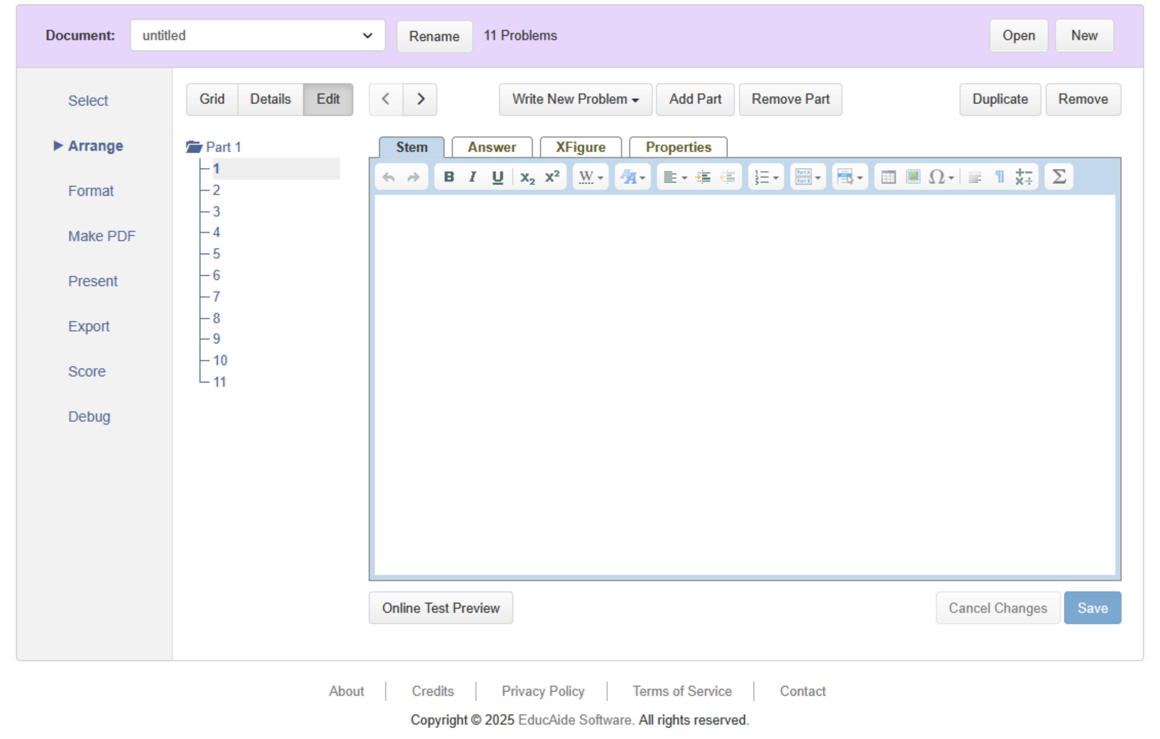Open the Export section in the sidebar

tap(89, 327)
